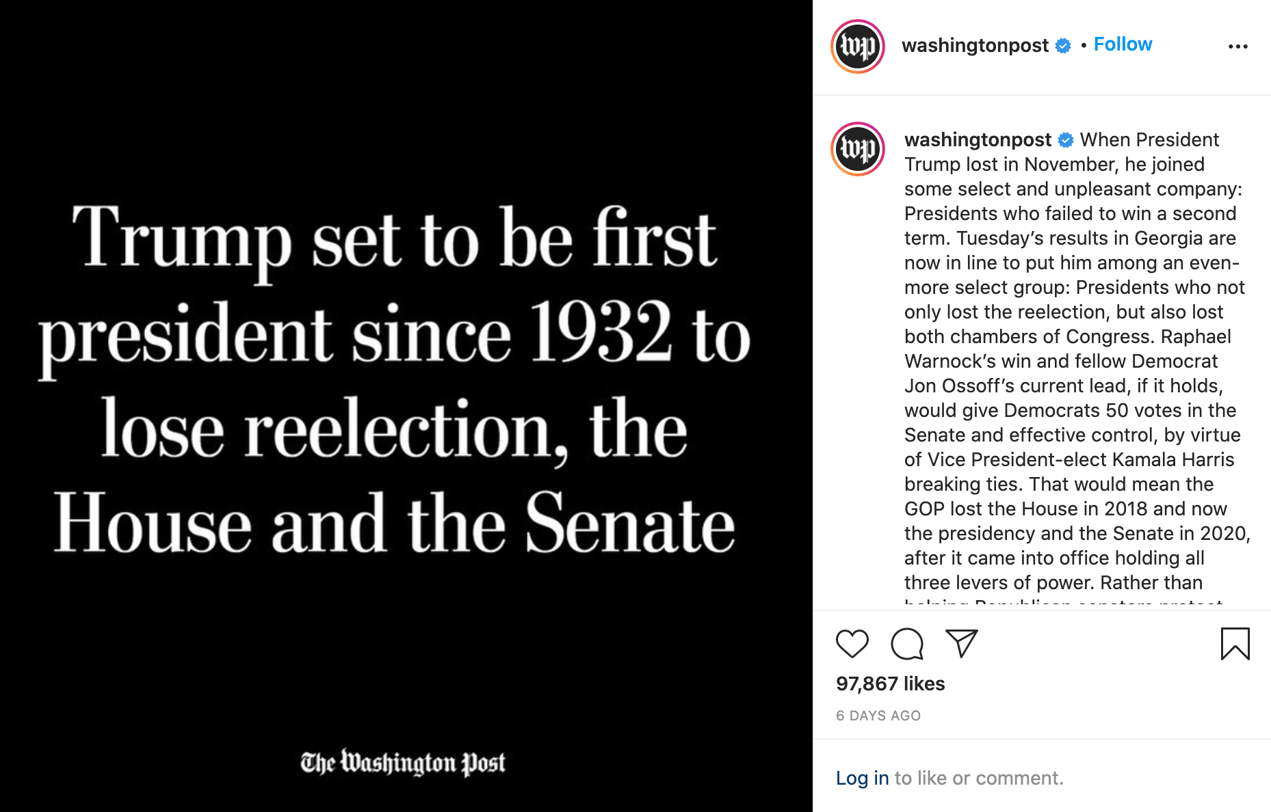Follow the washingtonpost account

pos(1123,44)
